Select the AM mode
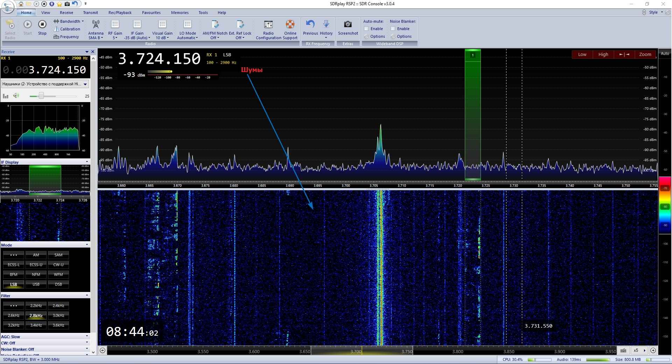This screenshot has width=672, height=364. [x=36, y=255]
